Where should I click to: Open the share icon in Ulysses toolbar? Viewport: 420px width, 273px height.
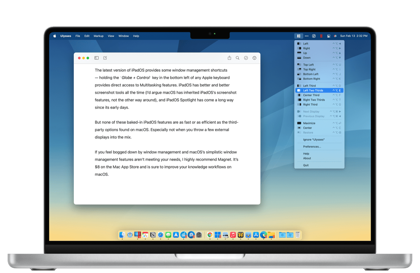(x=229, y=58)
